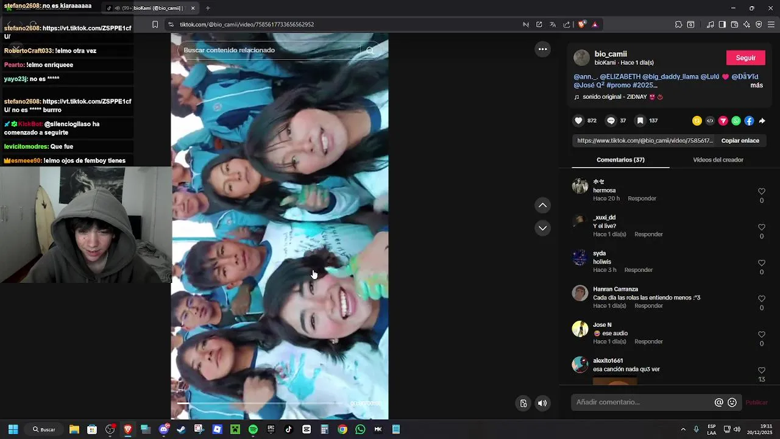Image resolution: width=780 pixels, height=439 pixels.
Task: Reply to the 'hermosa' comment
Action: coord(642,199)
